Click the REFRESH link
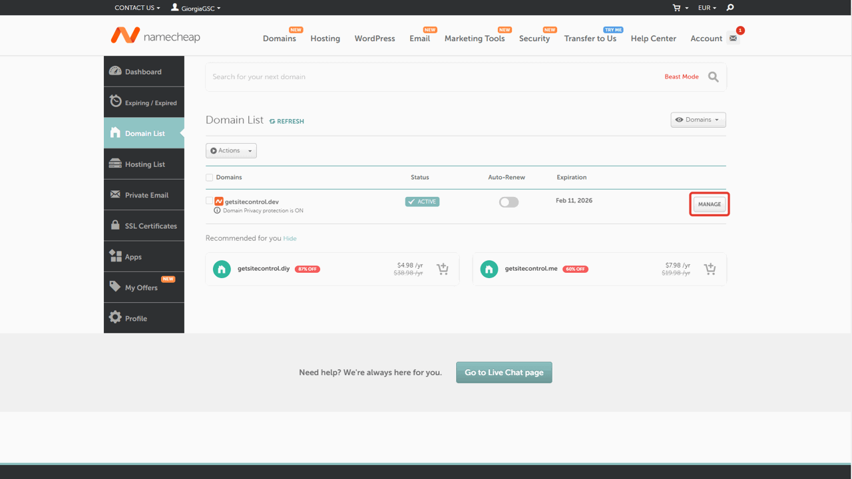The height and width of the screenshot is (479, 852). 287,121
